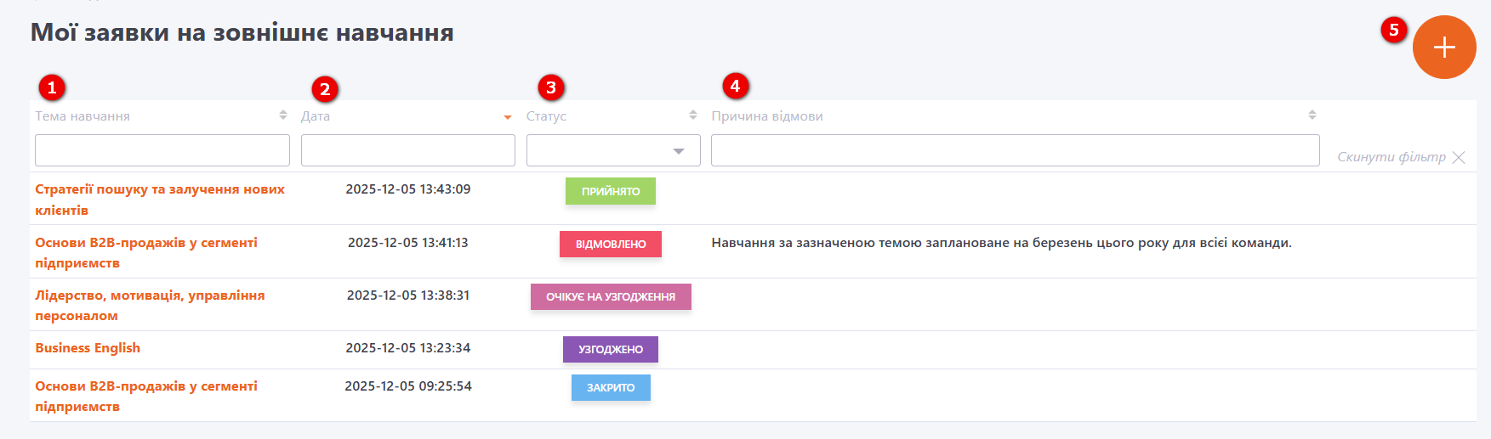1491x439 pixels.
Task: Focus the Тема навчання filter field
Action: (x=162, y=151)
